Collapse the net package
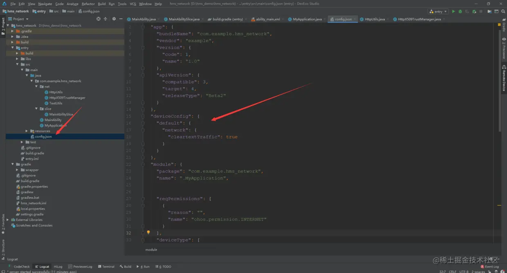The image size is (507, 273). coord(36,87)
